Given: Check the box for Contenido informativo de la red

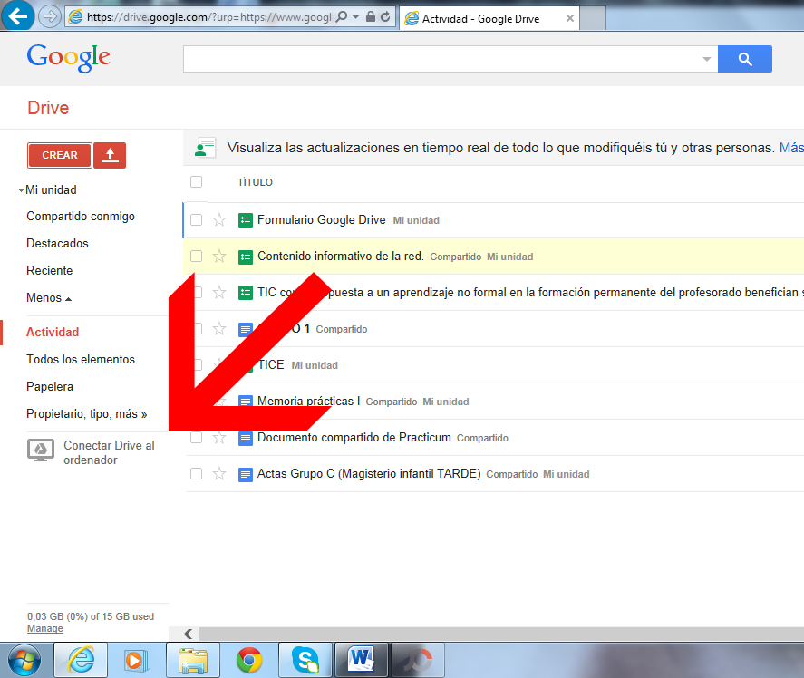Looking at the screenshot, I should (x=197, y=257).
